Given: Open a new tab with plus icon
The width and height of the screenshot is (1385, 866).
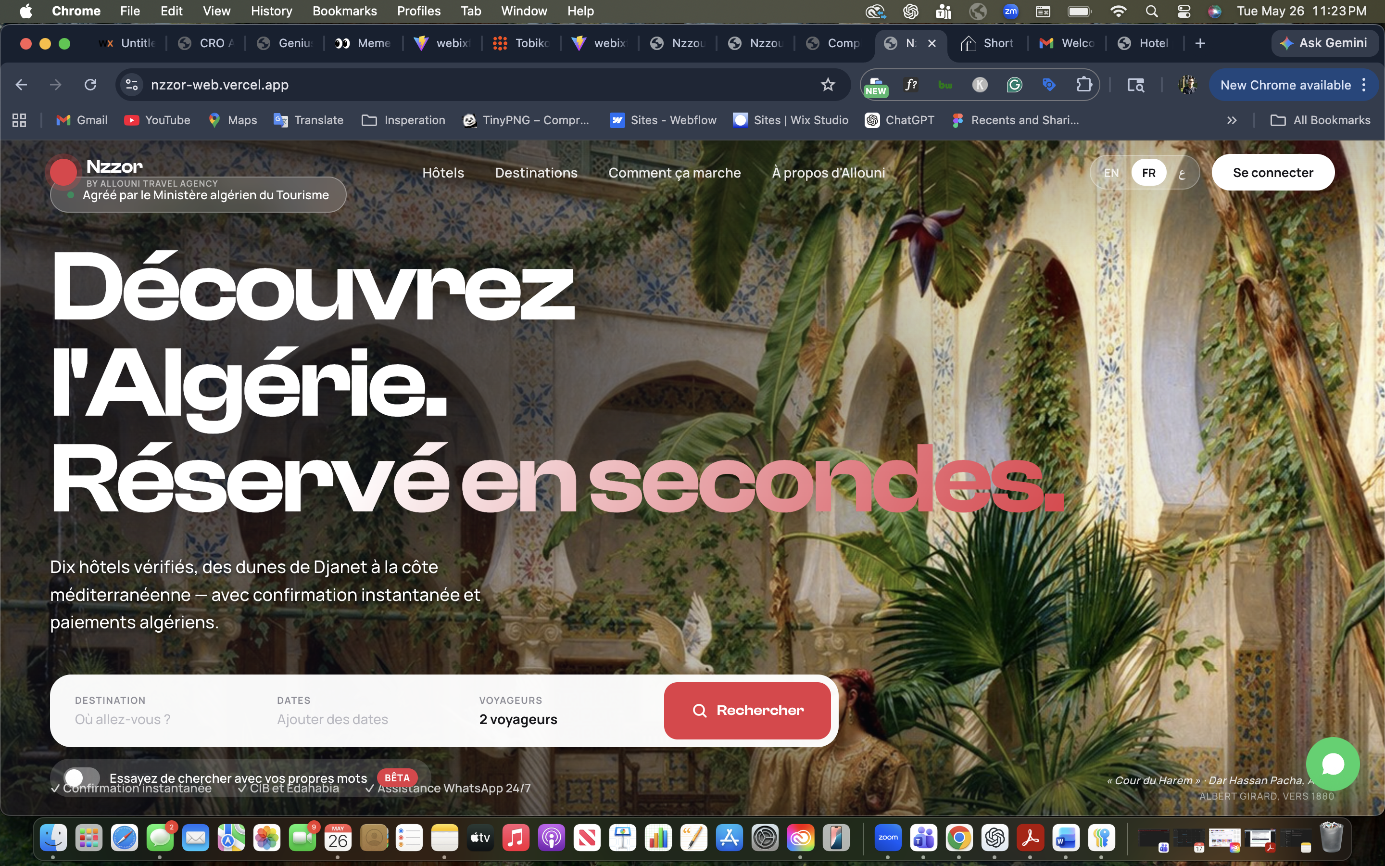Looking at the screenshot, I should click(x=1200, y=43).
